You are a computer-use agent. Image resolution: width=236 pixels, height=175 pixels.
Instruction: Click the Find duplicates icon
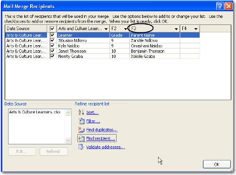[x=81, y=130]
